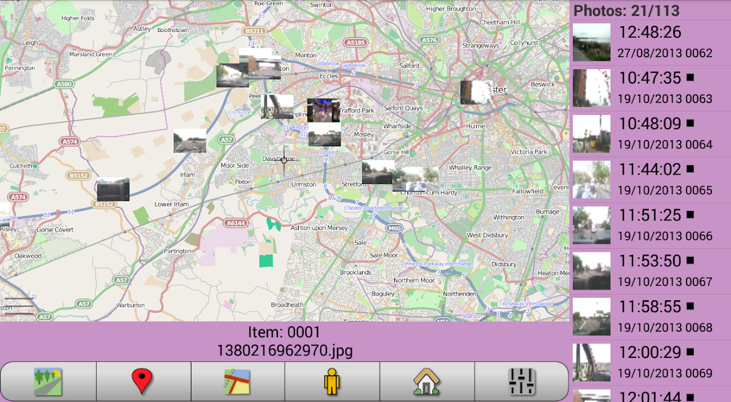
Task: Click the A6144 road label
Action: tap(236, 223)
